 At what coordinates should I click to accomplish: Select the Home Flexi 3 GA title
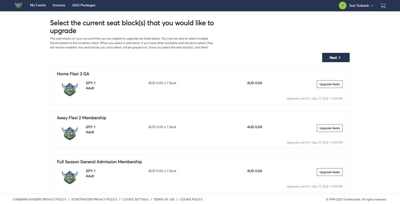tap(73, 74)
